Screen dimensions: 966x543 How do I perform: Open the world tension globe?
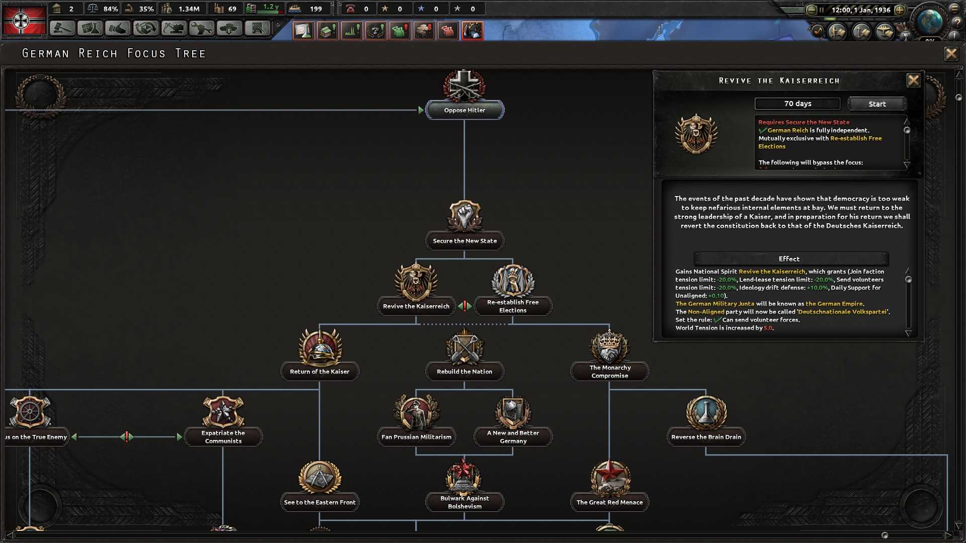[x=930, y=22]
